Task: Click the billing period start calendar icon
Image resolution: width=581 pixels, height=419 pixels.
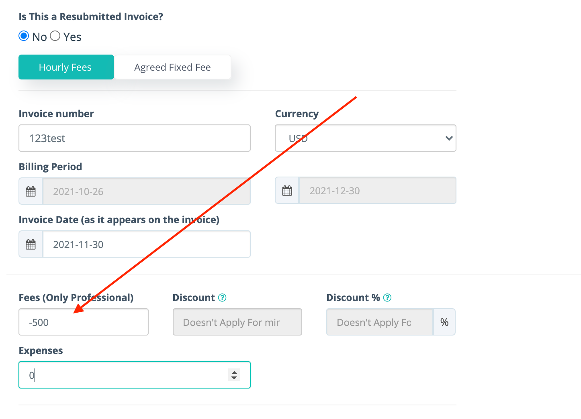Action: [x=31, y=191]
